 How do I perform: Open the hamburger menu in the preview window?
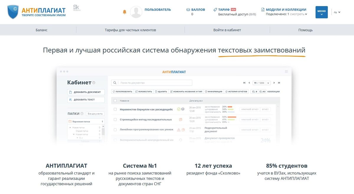286,72
